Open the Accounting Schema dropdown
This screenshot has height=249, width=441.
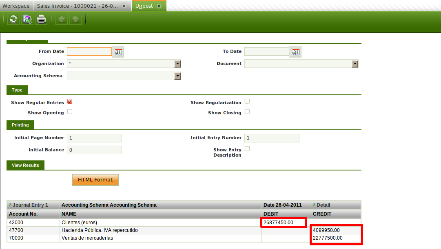(177, 76)
